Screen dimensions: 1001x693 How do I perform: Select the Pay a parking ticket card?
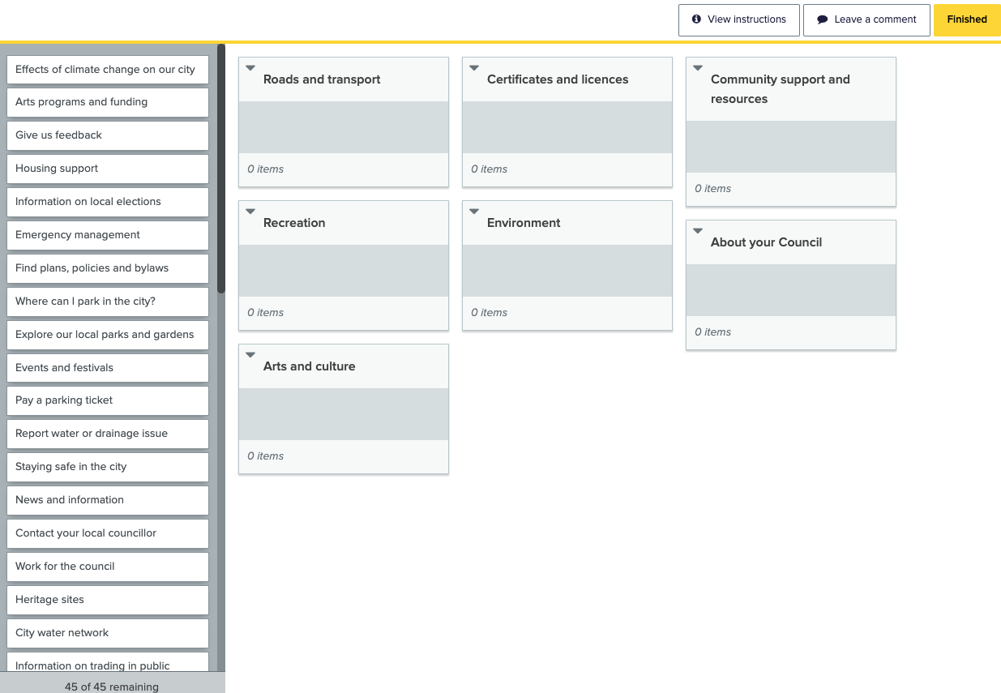[x=107, y=400]
